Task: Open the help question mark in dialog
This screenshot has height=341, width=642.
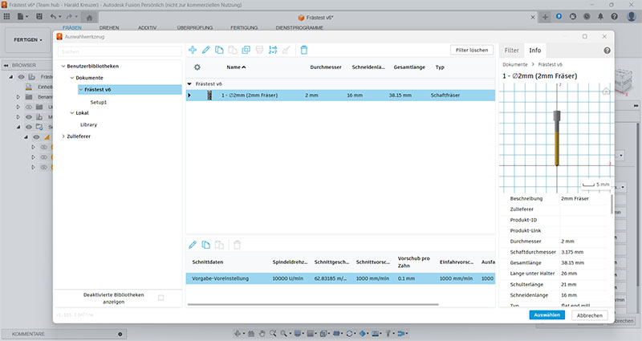Action: (x=607, y=51)
